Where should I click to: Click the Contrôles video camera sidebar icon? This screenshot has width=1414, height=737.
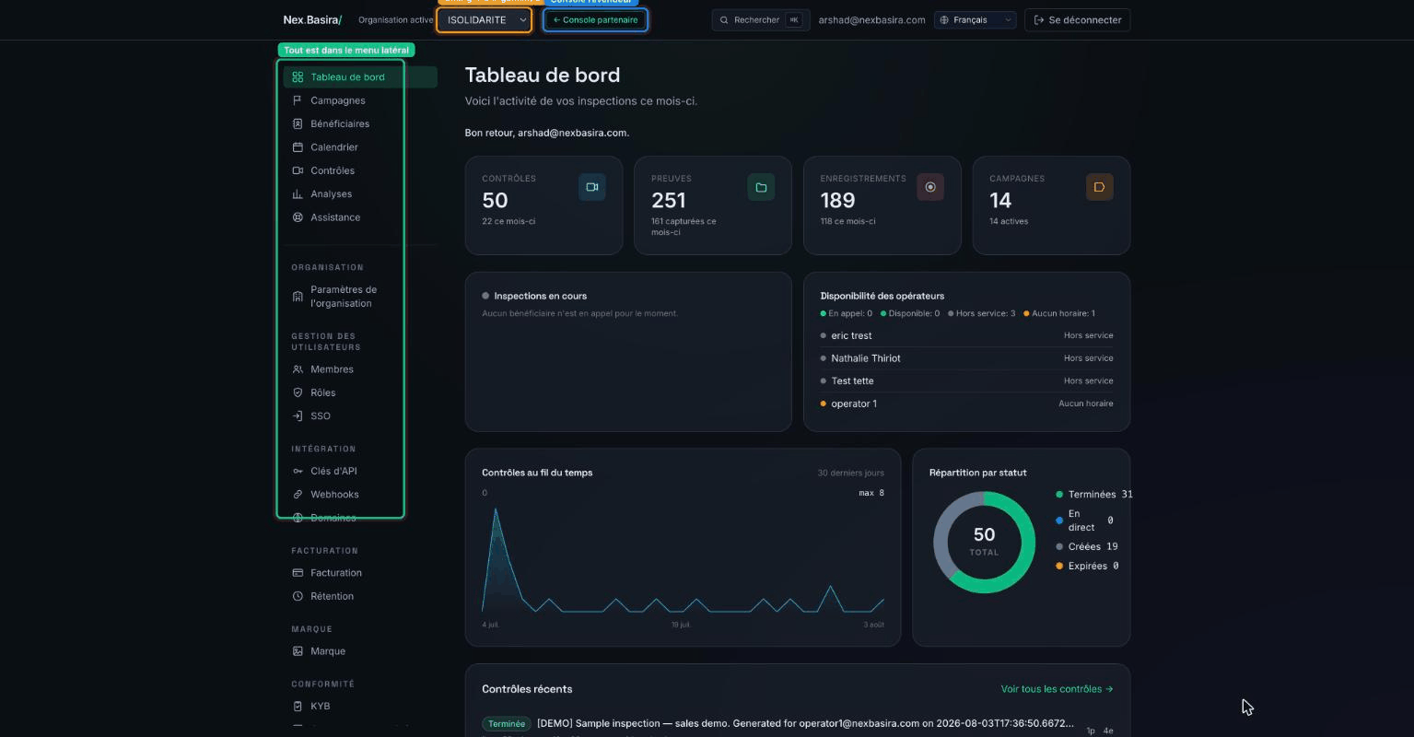298,170
